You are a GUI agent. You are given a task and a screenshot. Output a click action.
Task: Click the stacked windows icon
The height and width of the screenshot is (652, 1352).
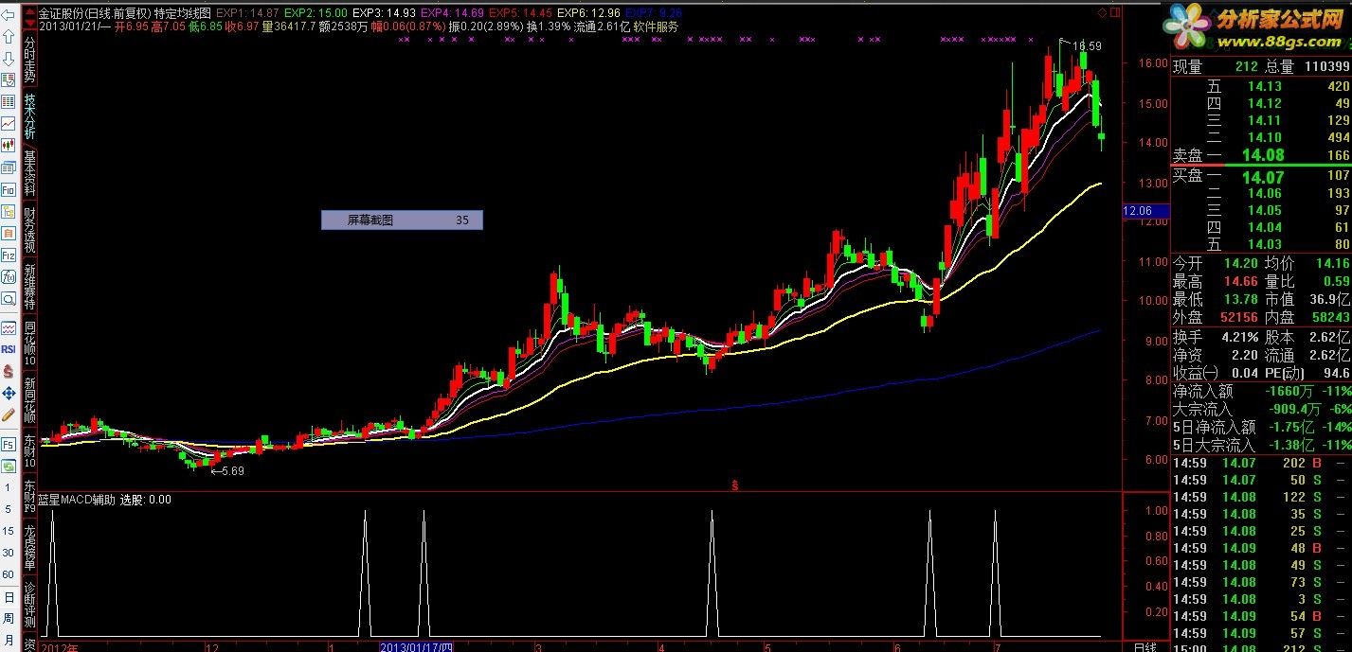coord(8,167)
